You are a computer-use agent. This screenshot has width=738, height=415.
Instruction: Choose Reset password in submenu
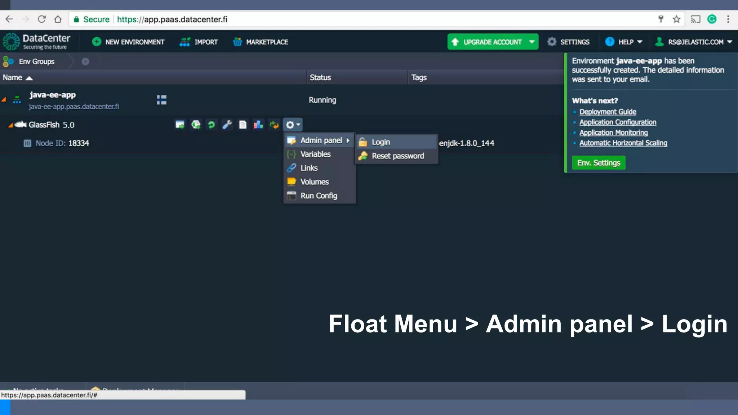(x=397, y=156)
